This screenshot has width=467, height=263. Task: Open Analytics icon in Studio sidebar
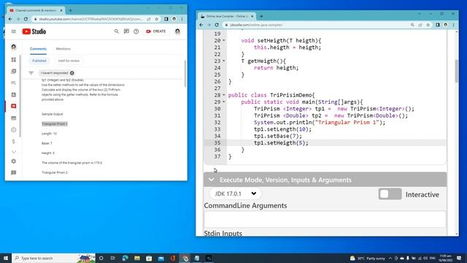tap(13, 94)
